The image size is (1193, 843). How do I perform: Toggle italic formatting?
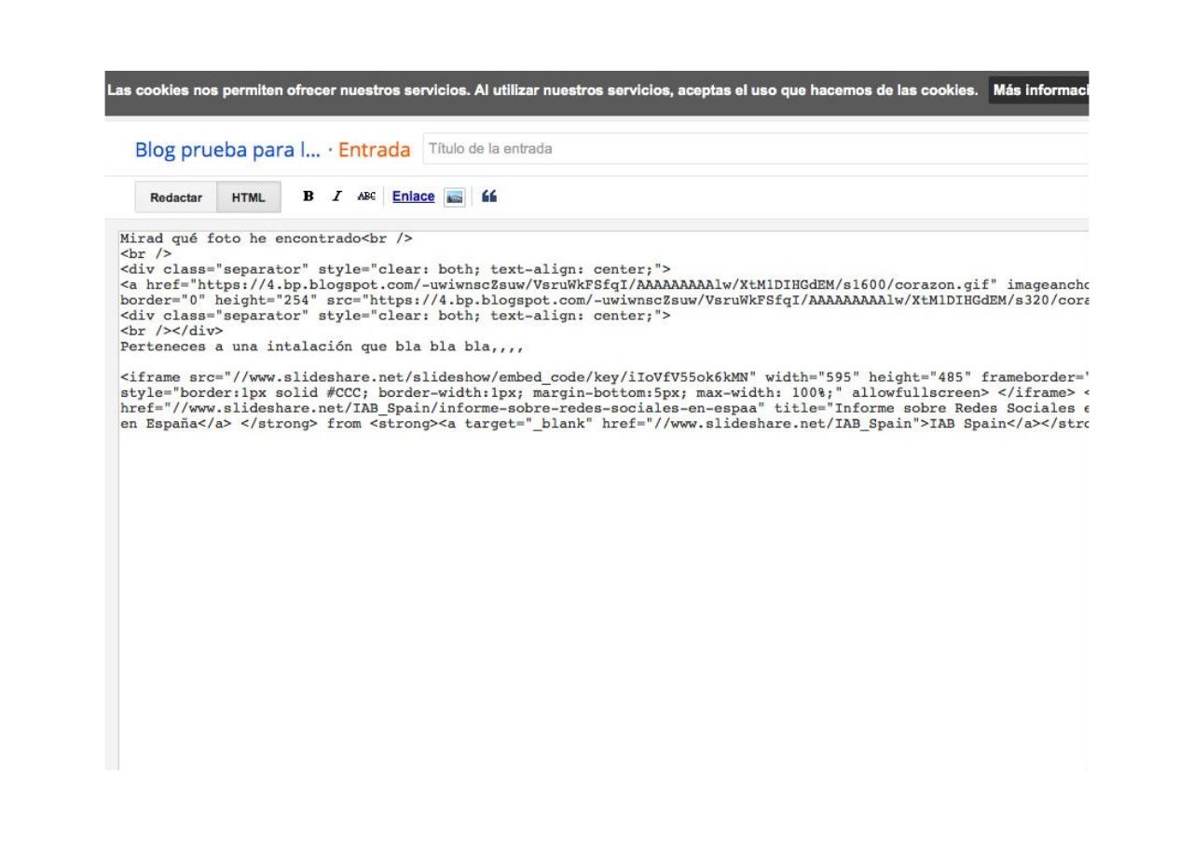[336, 197]
